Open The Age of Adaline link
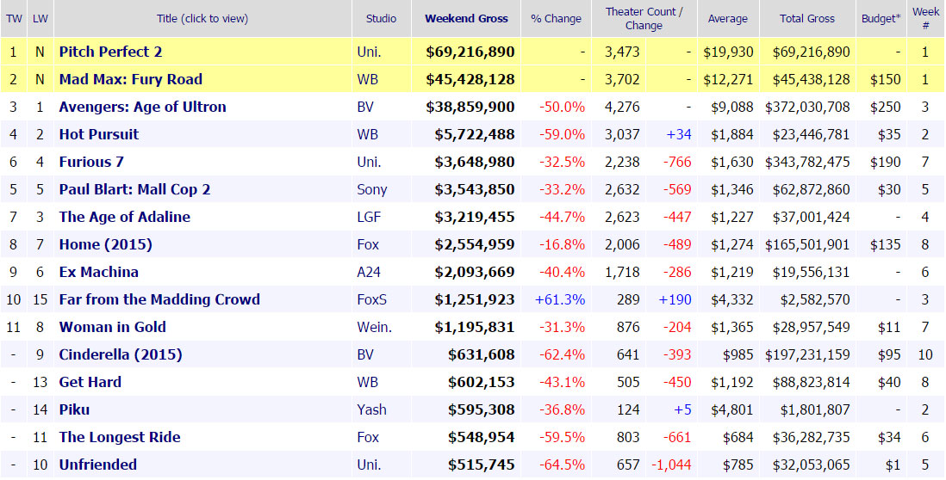946x480 pixels. pyautogui.click(x=124, y=217)
